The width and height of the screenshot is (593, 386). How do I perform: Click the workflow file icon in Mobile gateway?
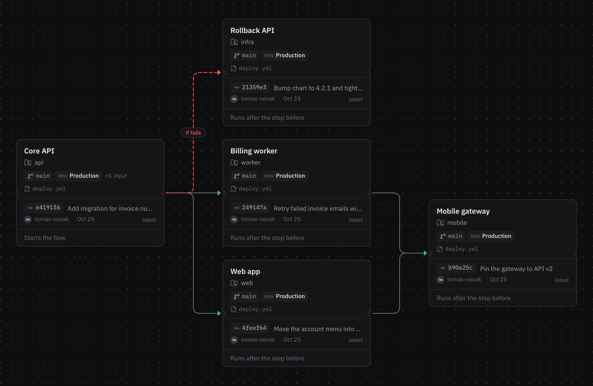click(439, 249)
